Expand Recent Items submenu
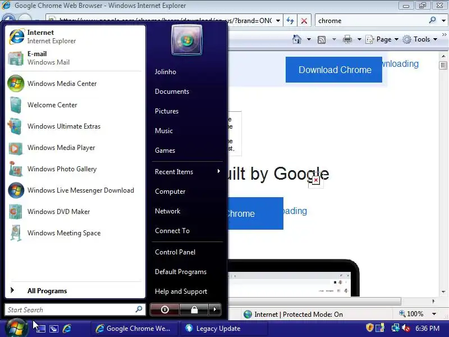 click(x=187, y=172)
